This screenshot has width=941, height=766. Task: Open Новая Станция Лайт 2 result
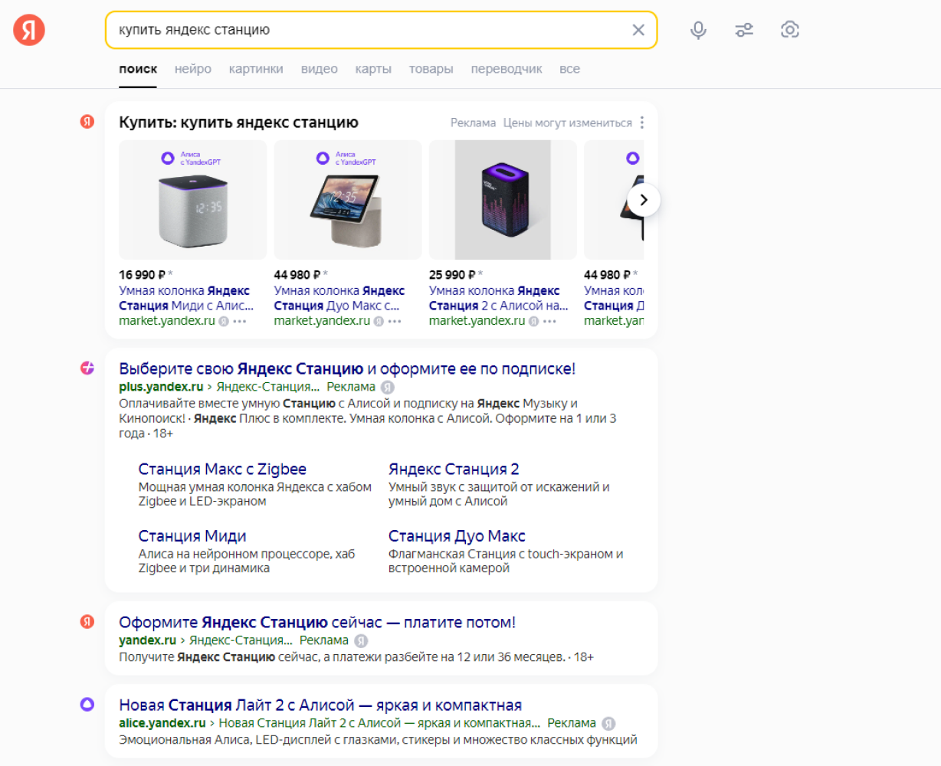point(320,705)
